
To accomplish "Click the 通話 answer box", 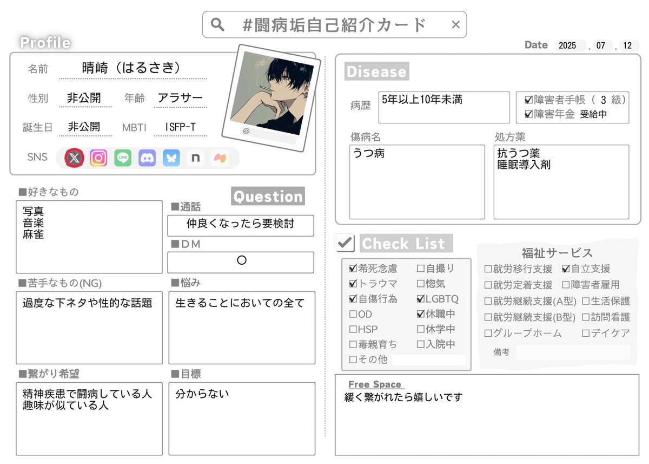I will pos(241,226).
